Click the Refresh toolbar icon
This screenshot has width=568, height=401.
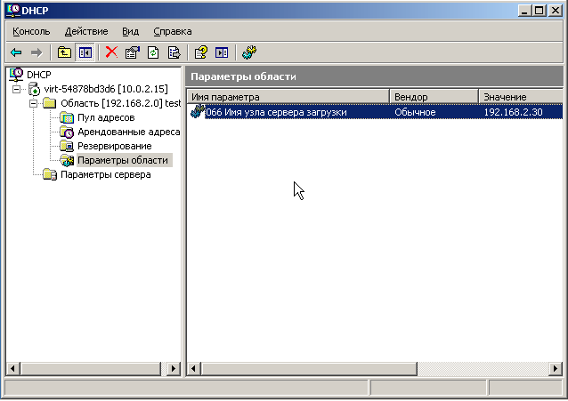153,52
